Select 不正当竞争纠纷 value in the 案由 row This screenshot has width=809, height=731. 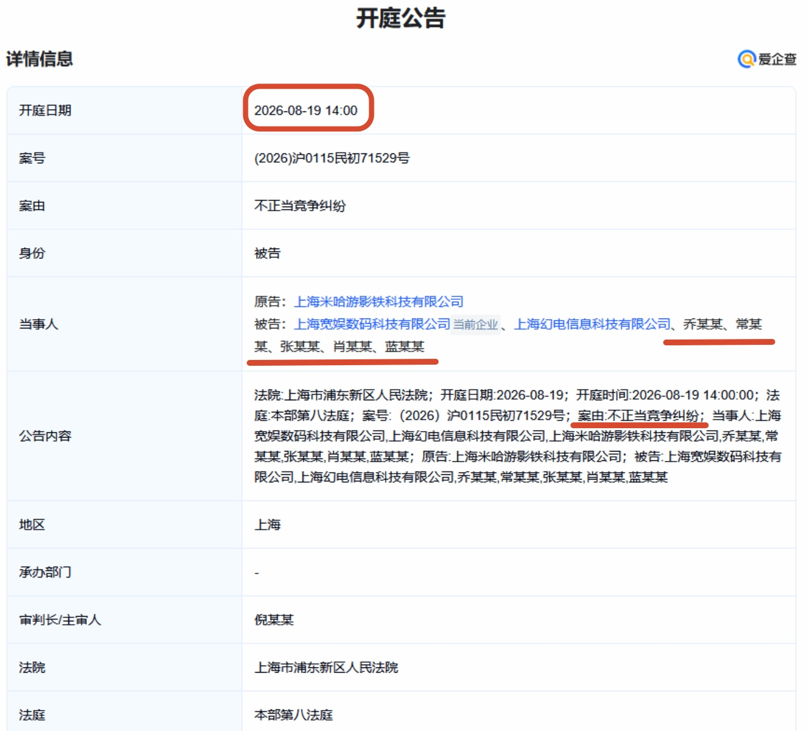pos(300,206)
